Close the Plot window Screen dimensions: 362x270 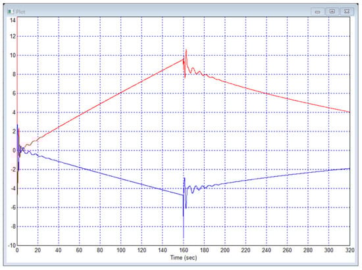click(x=347, y=11)
